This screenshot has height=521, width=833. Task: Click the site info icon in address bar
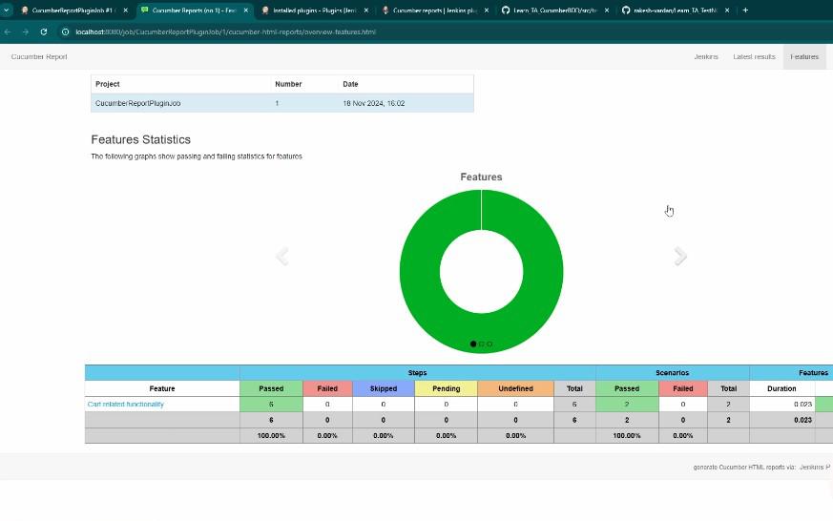pos(65,31)
